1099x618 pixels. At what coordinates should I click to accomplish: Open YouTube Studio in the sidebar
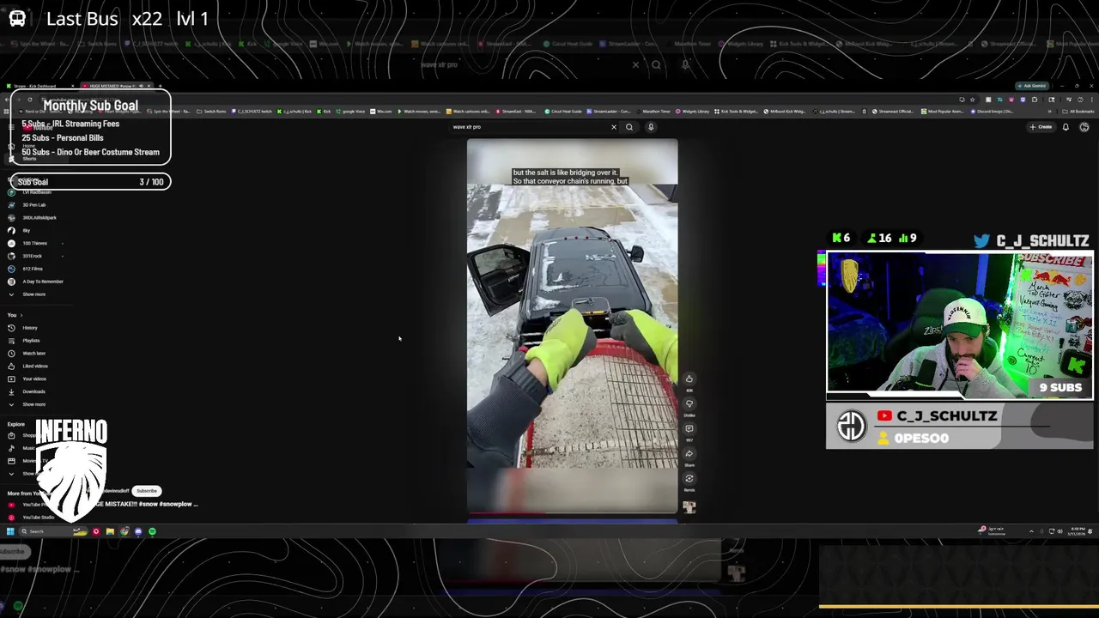[33, 518]
